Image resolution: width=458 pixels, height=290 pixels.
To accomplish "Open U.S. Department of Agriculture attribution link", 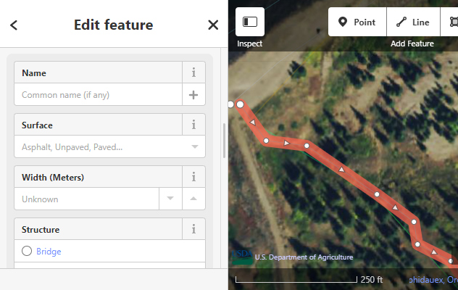I will 304,257.
